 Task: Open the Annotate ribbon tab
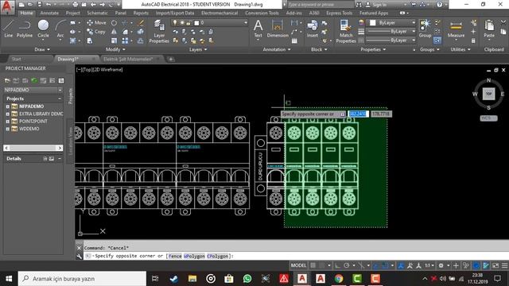click(49, 13)
